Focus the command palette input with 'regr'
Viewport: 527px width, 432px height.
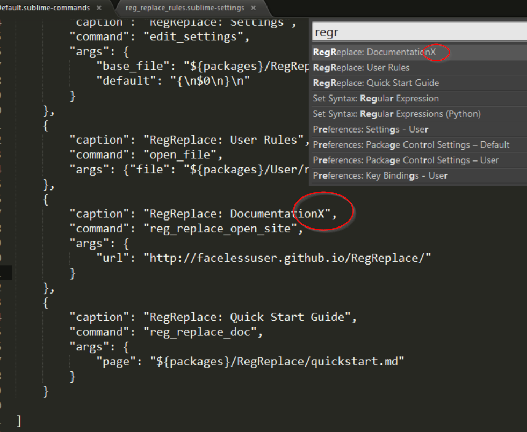click(420, 32)
